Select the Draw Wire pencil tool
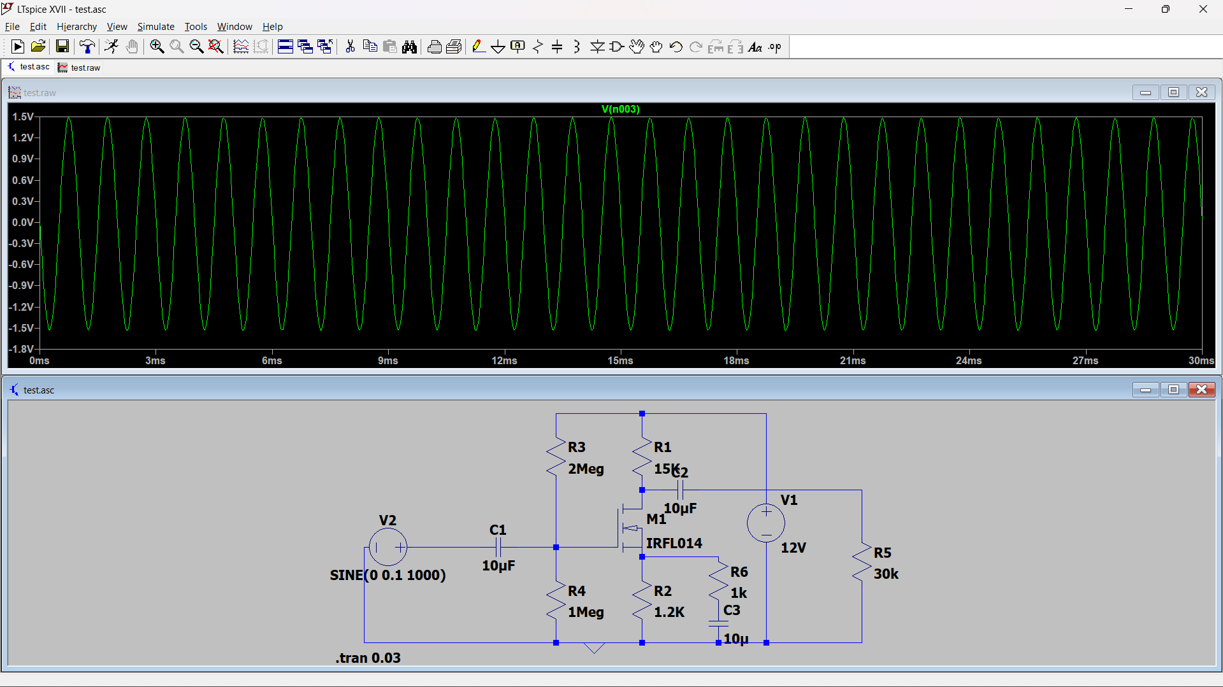 pos(478,46)
